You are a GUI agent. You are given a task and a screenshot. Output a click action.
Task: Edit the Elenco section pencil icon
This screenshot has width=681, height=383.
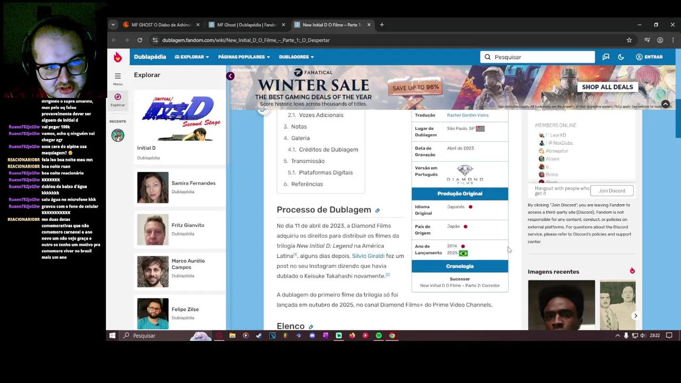311,327
